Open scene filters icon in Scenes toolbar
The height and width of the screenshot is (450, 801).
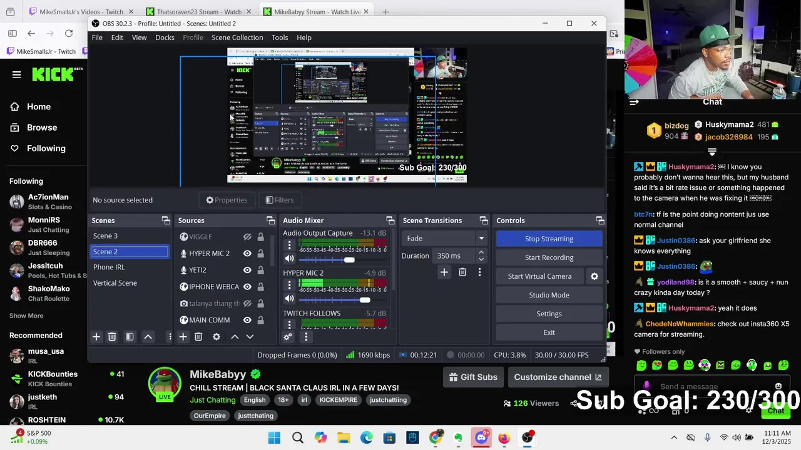[130, 337]
